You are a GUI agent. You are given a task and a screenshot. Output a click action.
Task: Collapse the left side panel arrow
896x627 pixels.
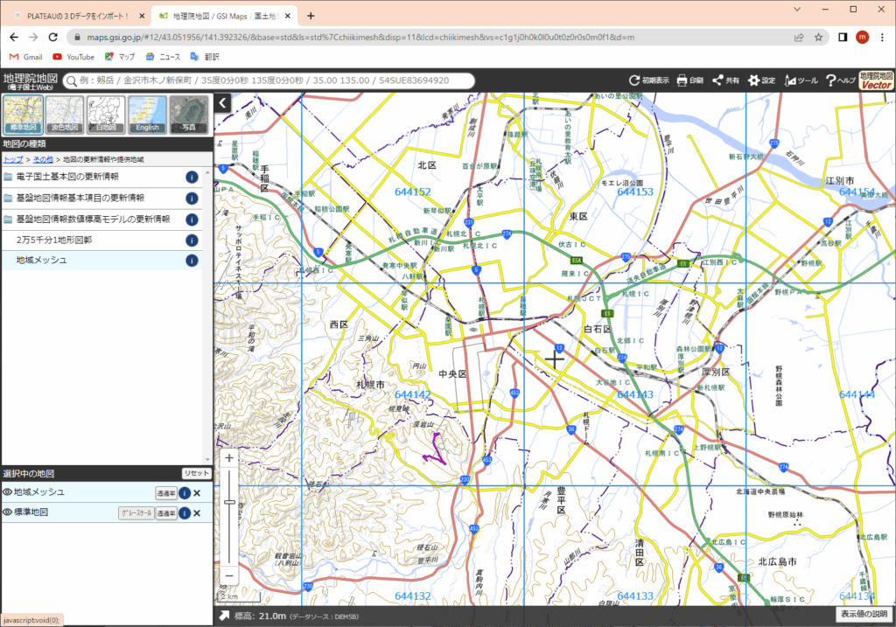pos(222,102)
